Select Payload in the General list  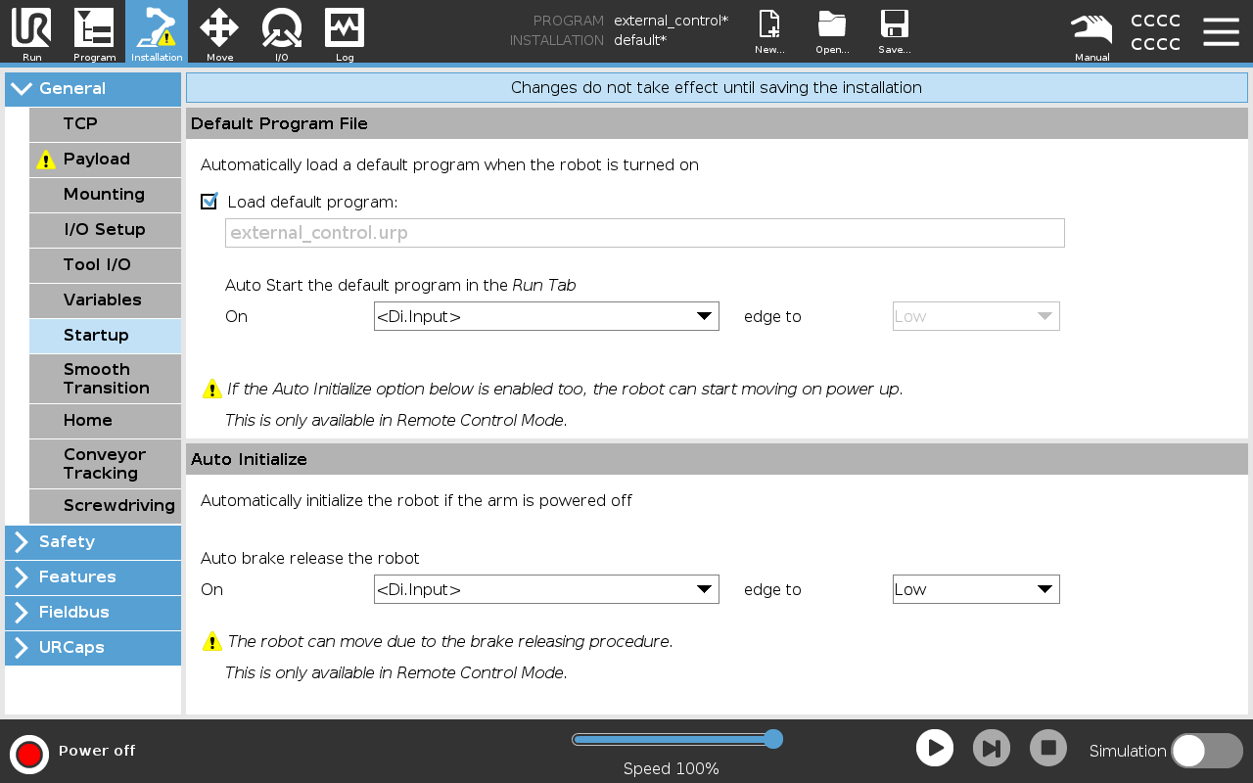(105, 160)
